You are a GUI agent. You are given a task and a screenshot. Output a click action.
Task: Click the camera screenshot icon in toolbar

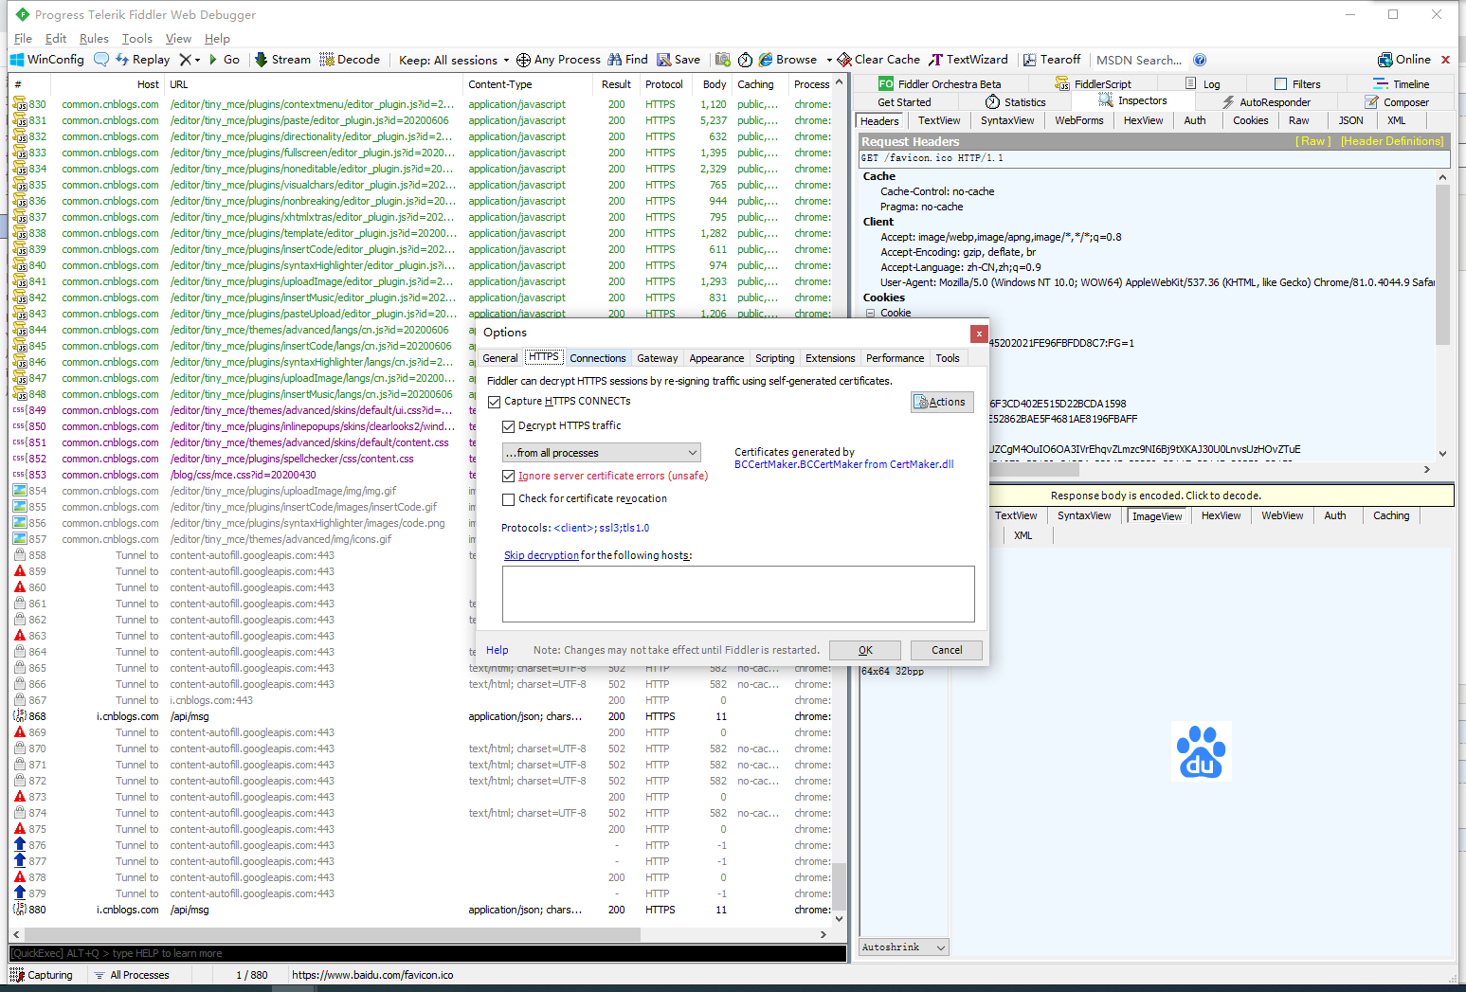click(x=723, y=60)
